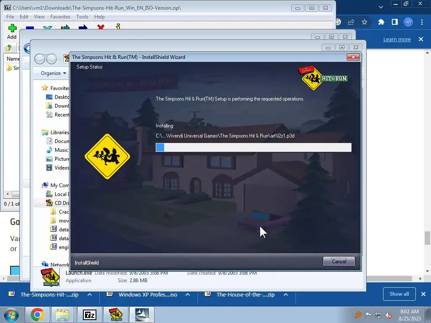
Task: Click the Action Center flag tray icon
Action: click(x=368, y=315)
